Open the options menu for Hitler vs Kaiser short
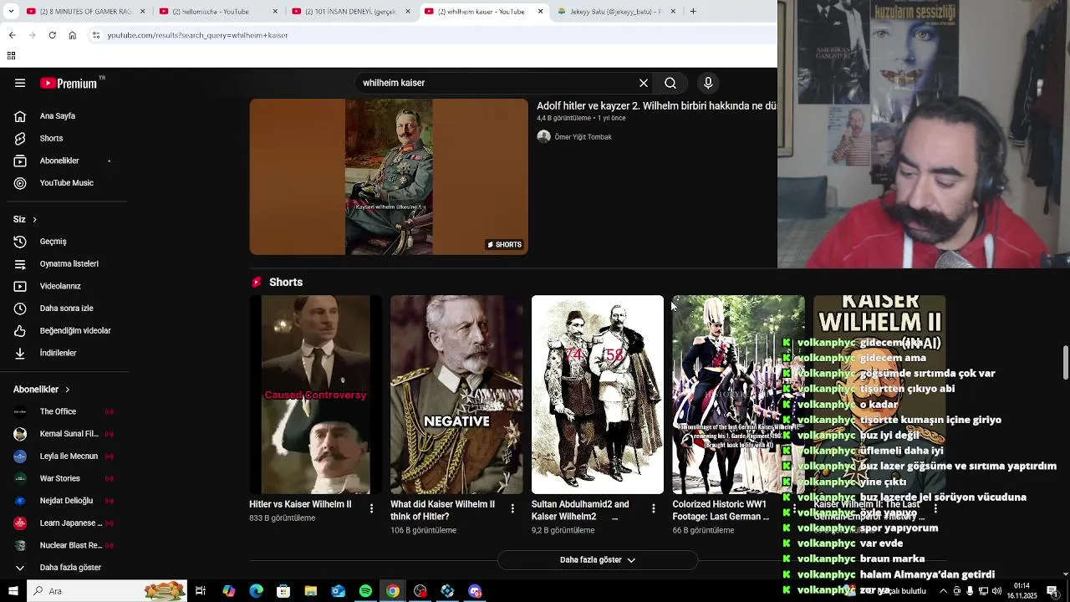 372,508
